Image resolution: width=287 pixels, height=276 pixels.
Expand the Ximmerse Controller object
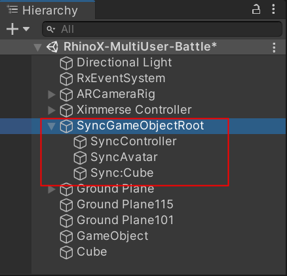52,110
